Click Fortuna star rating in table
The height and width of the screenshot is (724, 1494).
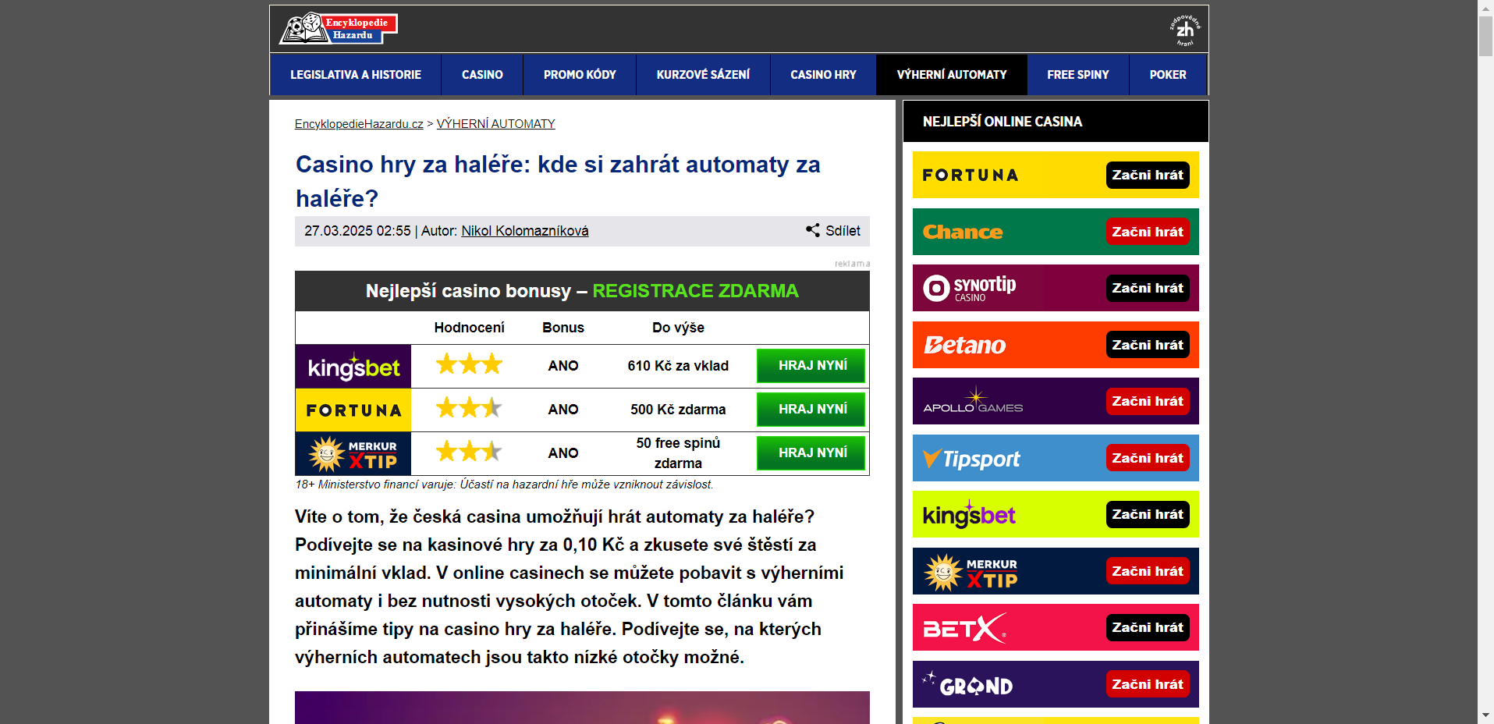(469, 408)
